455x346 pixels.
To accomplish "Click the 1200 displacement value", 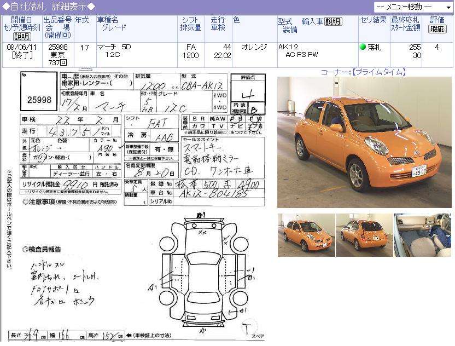I will [191, 55].
